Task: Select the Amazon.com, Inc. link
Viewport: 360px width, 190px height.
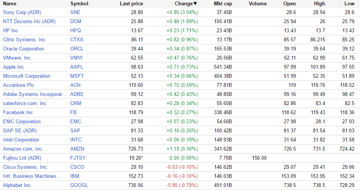Action: 23,149
